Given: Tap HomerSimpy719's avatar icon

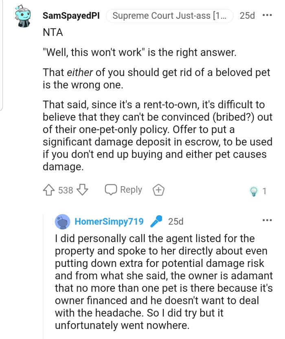Looking at the screenshot, I should pos(62,221).
